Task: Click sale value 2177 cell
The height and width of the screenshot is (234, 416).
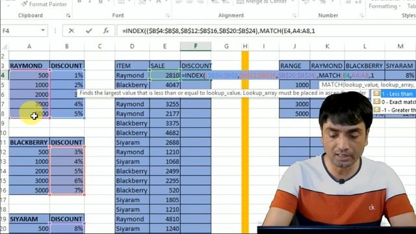Action: click(164, 114)
